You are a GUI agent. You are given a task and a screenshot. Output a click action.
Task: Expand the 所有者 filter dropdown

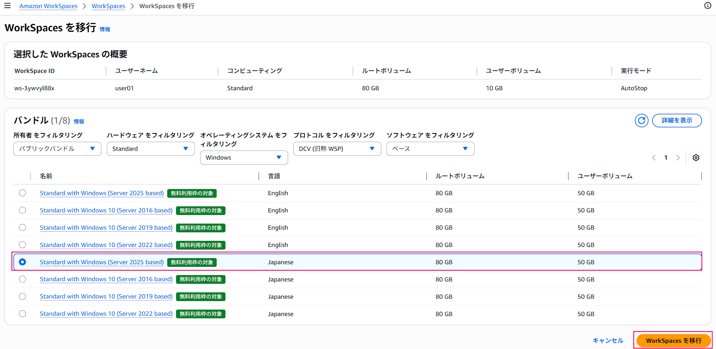pyautogui.click(x=57, y=149)
